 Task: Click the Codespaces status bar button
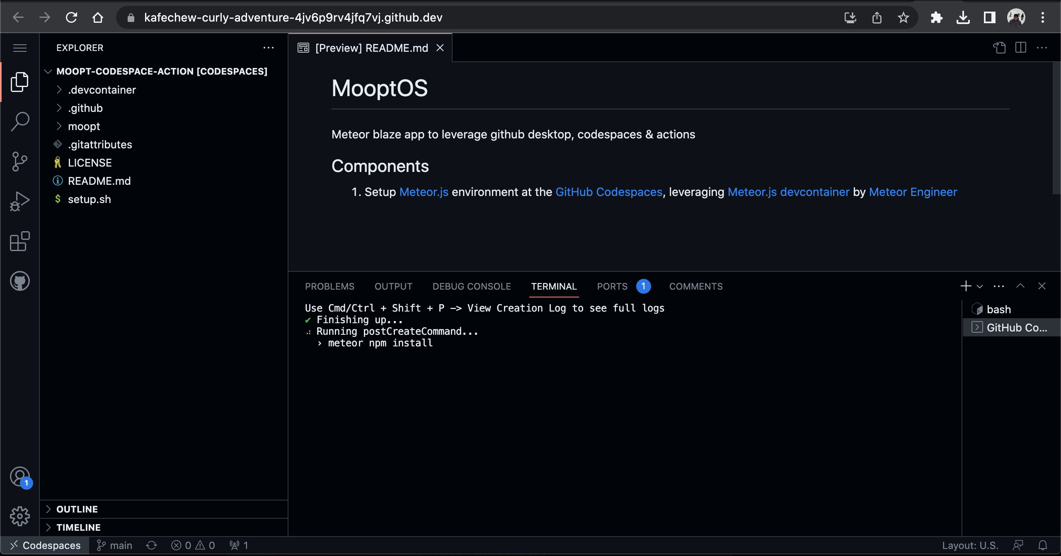pos(44,545)
